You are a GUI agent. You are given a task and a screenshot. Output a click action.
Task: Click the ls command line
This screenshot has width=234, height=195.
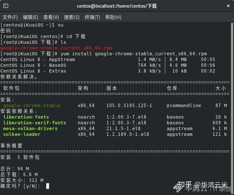[33, 42]
